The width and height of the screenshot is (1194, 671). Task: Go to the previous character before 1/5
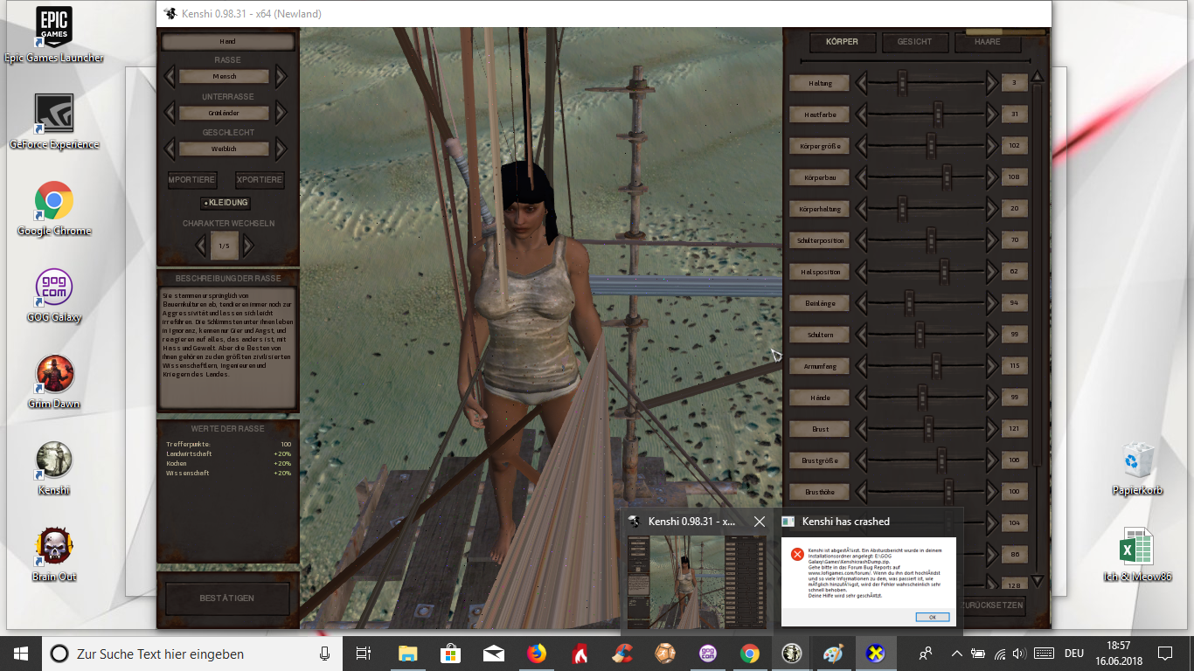[200, 246]
